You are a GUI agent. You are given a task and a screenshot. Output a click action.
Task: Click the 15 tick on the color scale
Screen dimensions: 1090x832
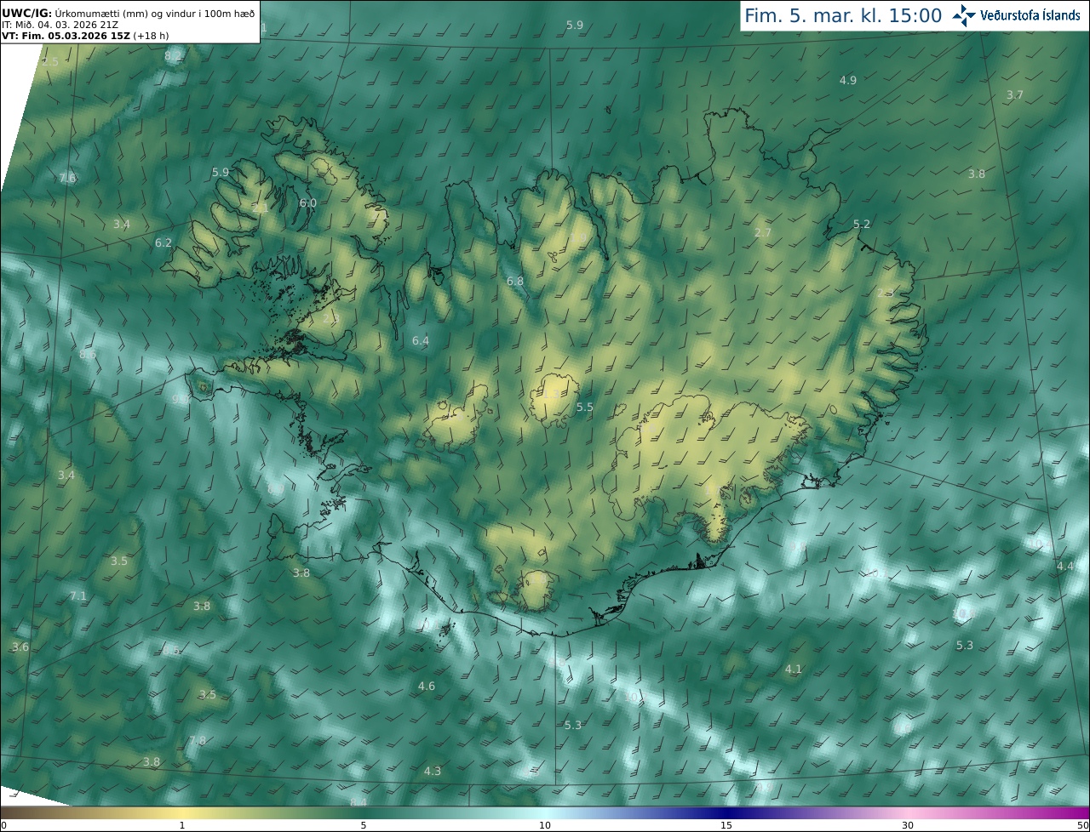tap(726, 825)
